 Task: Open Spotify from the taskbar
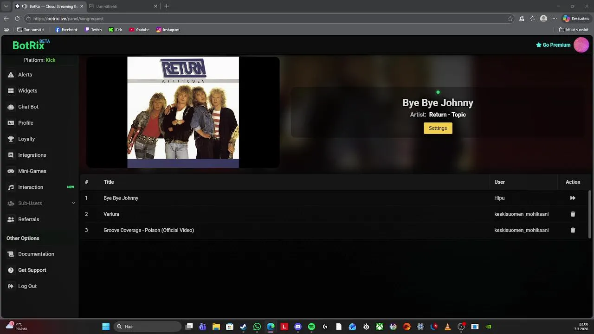[311, 327]
